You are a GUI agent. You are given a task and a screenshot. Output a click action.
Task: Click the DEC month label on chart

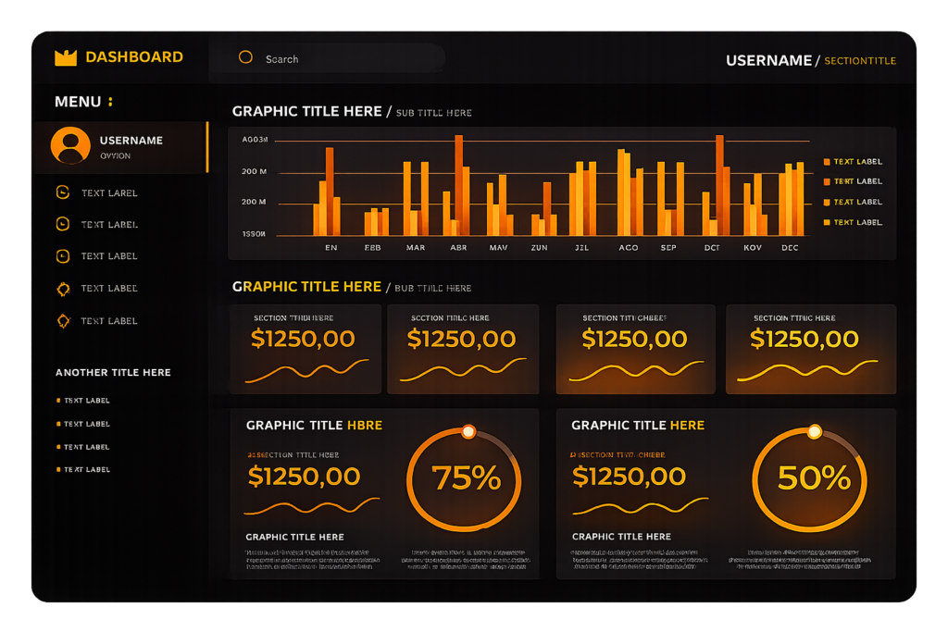(x=790, y=248)
